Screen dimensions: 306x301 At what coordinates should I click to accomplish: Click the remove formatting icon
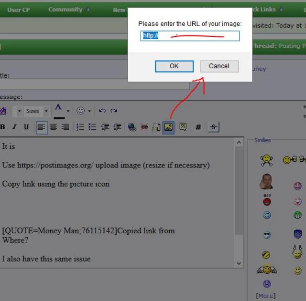coord(3,111)
